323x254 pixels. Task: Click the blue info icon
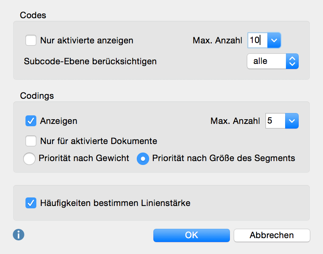(19, 235)
